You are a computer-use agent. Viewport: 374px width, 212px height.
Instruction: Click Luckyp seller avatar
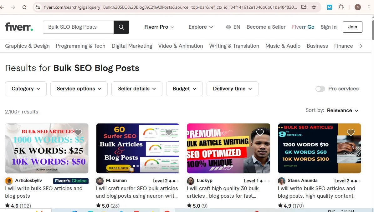coord(191,181)
